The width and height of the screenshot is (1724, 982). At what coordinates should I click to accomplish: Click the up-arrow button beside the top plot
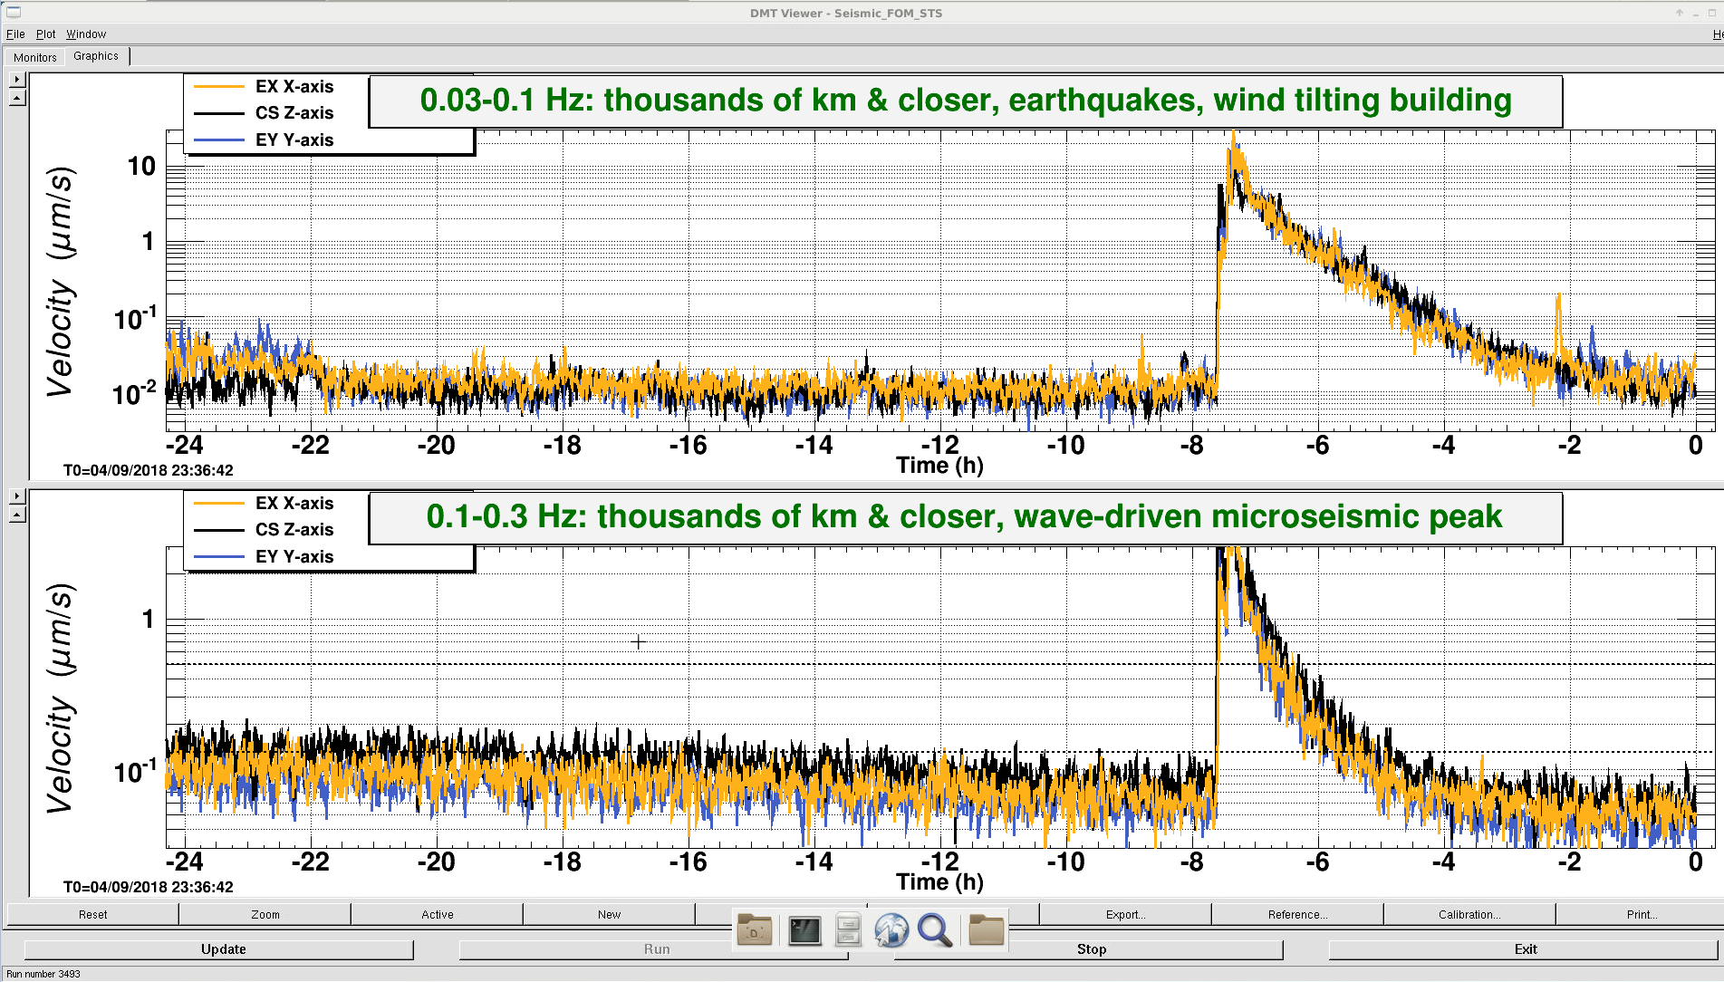click(x=17, y=98)
